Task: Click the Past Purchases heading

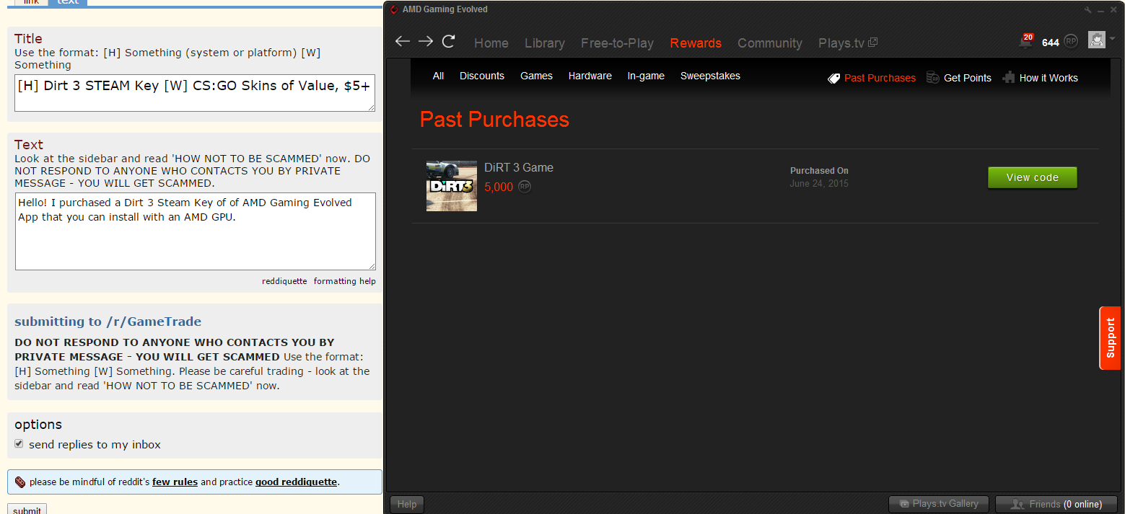Action: coord(494,119)
